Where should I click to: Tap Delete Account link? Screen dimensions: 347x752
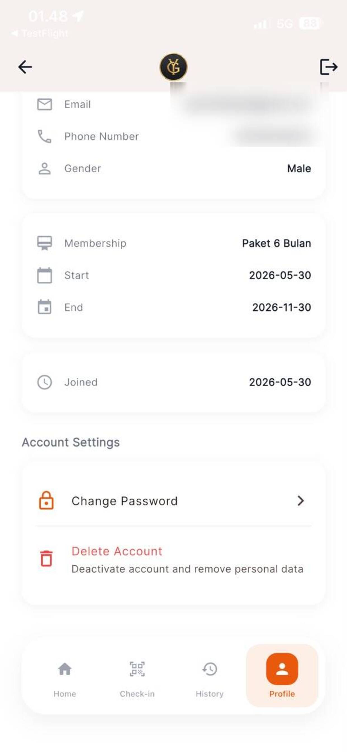(117, 551)
